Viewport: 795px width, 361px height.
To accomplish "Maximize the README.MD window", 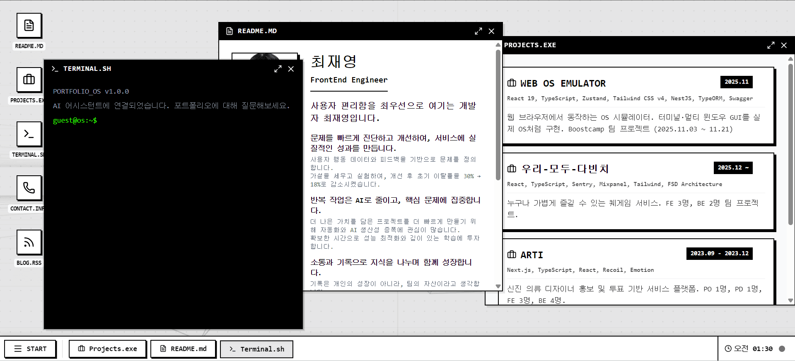I will 478,31.
